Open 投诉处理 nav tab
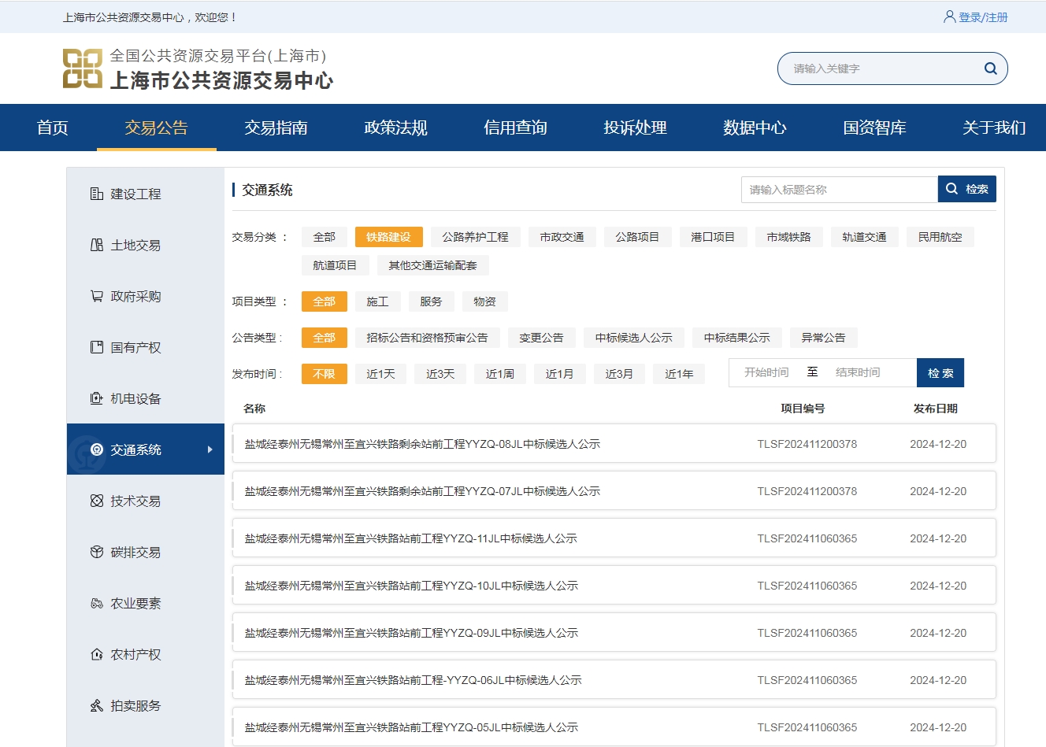This screenshot has height=747, width=1046. 636,128
